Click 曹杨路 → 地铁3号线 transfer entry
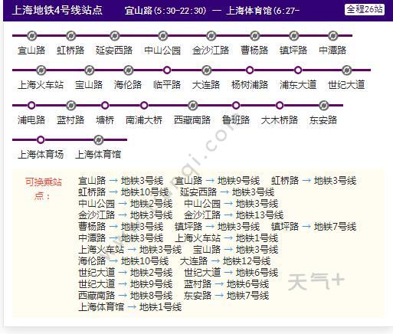This screenshot has height=334, width=393. point(120,227)
